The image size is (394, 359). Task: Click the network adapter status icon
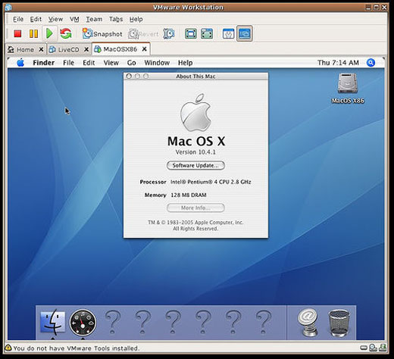click(x=383, y=348)
